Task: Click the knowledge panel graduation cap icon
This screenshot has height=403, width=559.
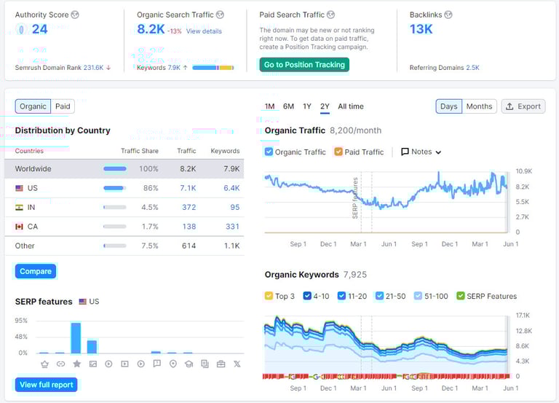Action: tap(189, 364)
